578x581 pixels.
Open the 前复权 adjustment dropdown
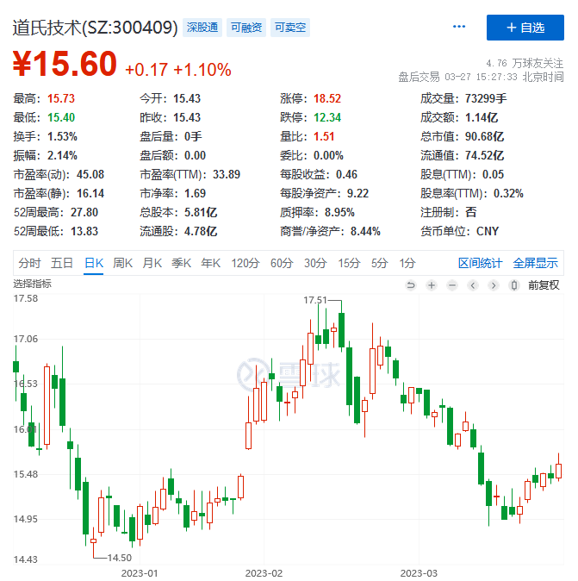[x=544, y=285]
